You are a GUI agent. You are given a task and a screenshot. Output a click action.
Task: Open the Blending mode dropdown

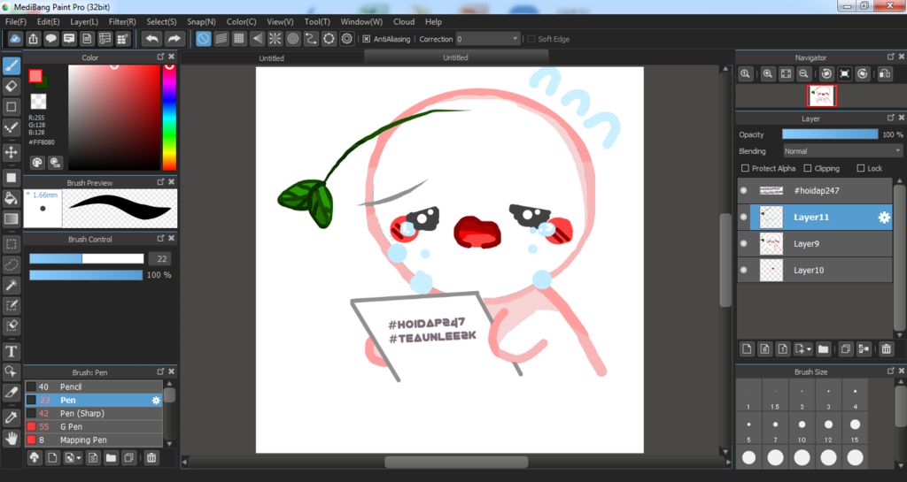(x=842, y=150)
